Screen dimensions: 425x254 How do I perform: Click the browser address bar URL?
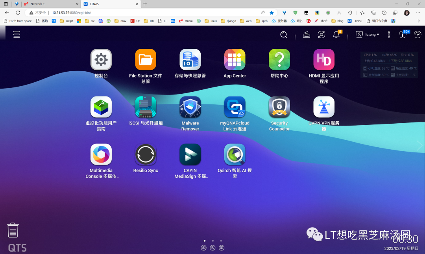pyautogui.click(x=72, y=13)
